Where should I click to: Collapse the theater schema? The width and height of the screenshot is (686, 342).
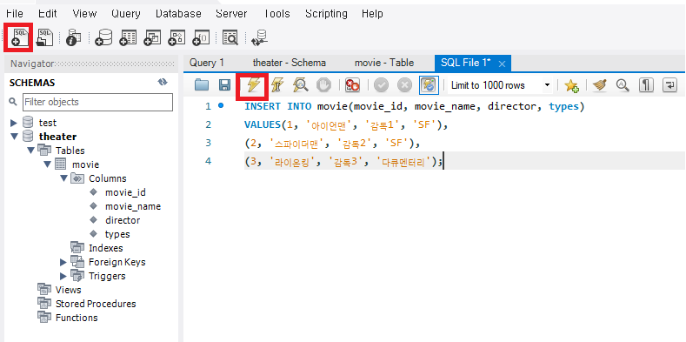pyautogui.click(x=14, y=137)
